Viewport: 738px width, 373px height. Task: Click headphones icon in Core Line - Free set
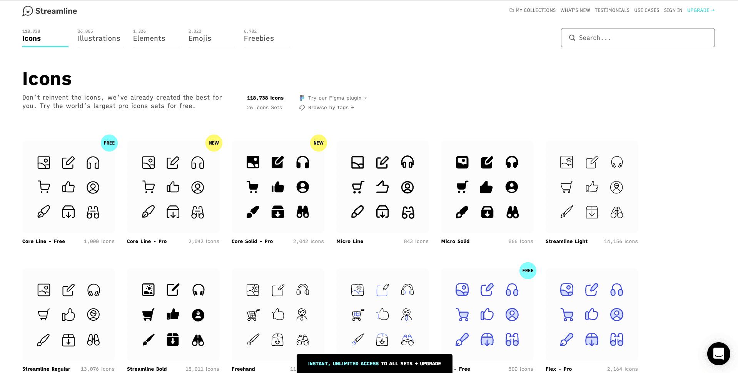pos(93,163)
